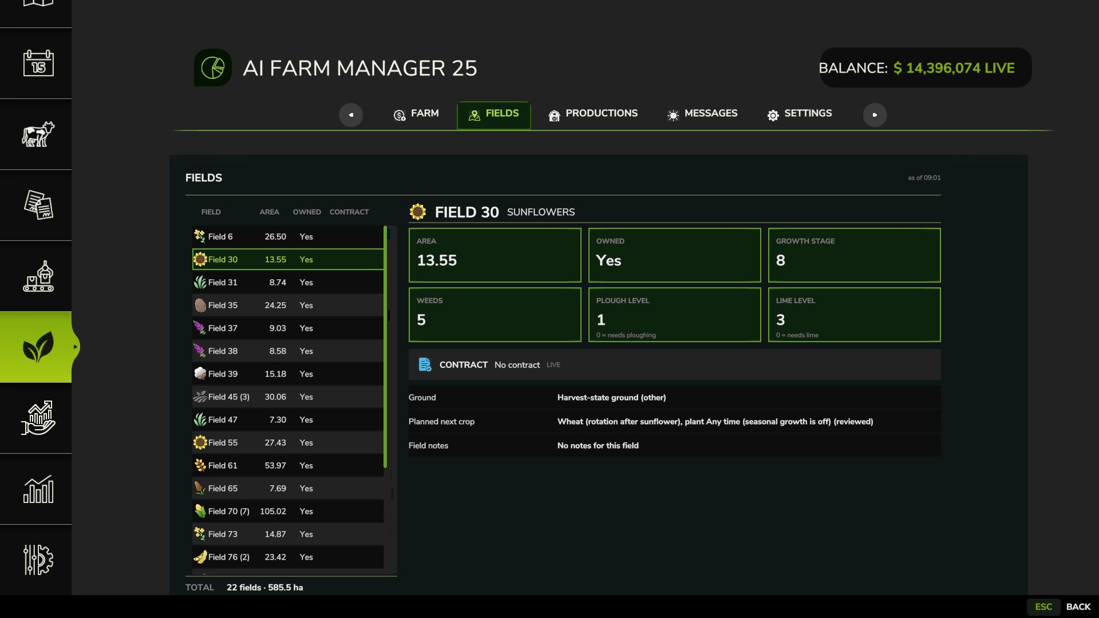Select the Field 61 row
Viewport: 1099px width, 618px height.
point(288,465)
